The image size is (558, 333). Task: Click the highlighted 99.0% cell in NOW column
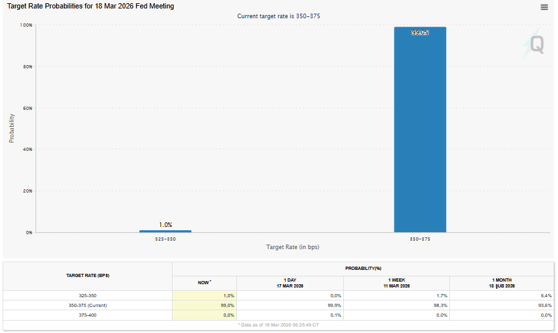204,305
